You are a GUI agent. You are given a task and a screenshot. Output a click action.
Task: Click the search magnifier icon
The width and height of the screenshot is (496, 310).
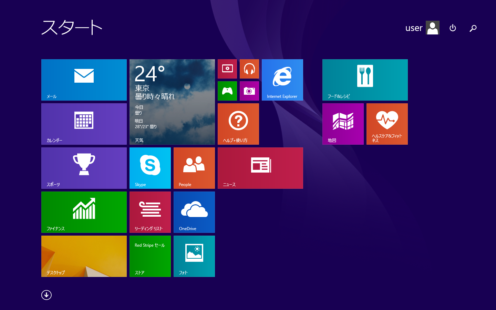[473, 28]
